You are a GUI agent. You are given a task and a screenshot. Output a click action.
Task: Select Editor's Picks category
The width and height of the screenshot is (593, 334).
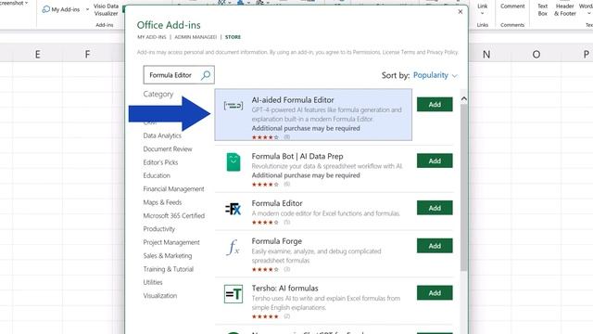click(x=160, y=162)
